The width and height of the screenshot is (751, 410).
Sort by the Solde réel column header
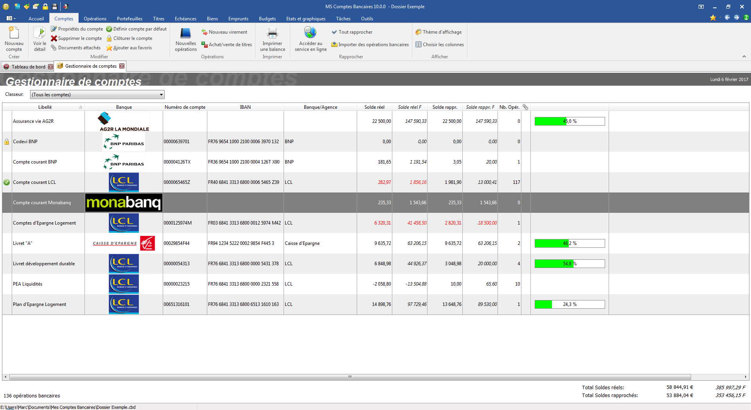[x=374, y=107]
